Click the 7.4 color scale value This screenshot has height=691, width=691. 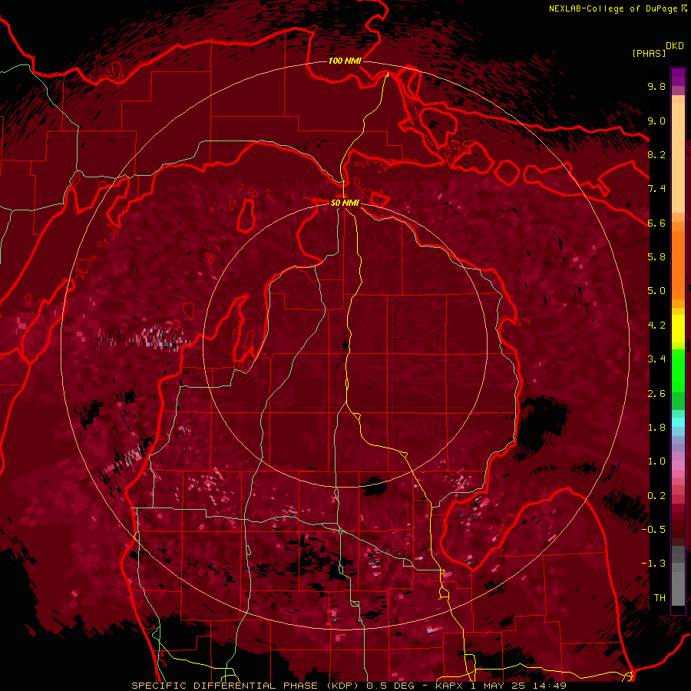pos(656,189)
